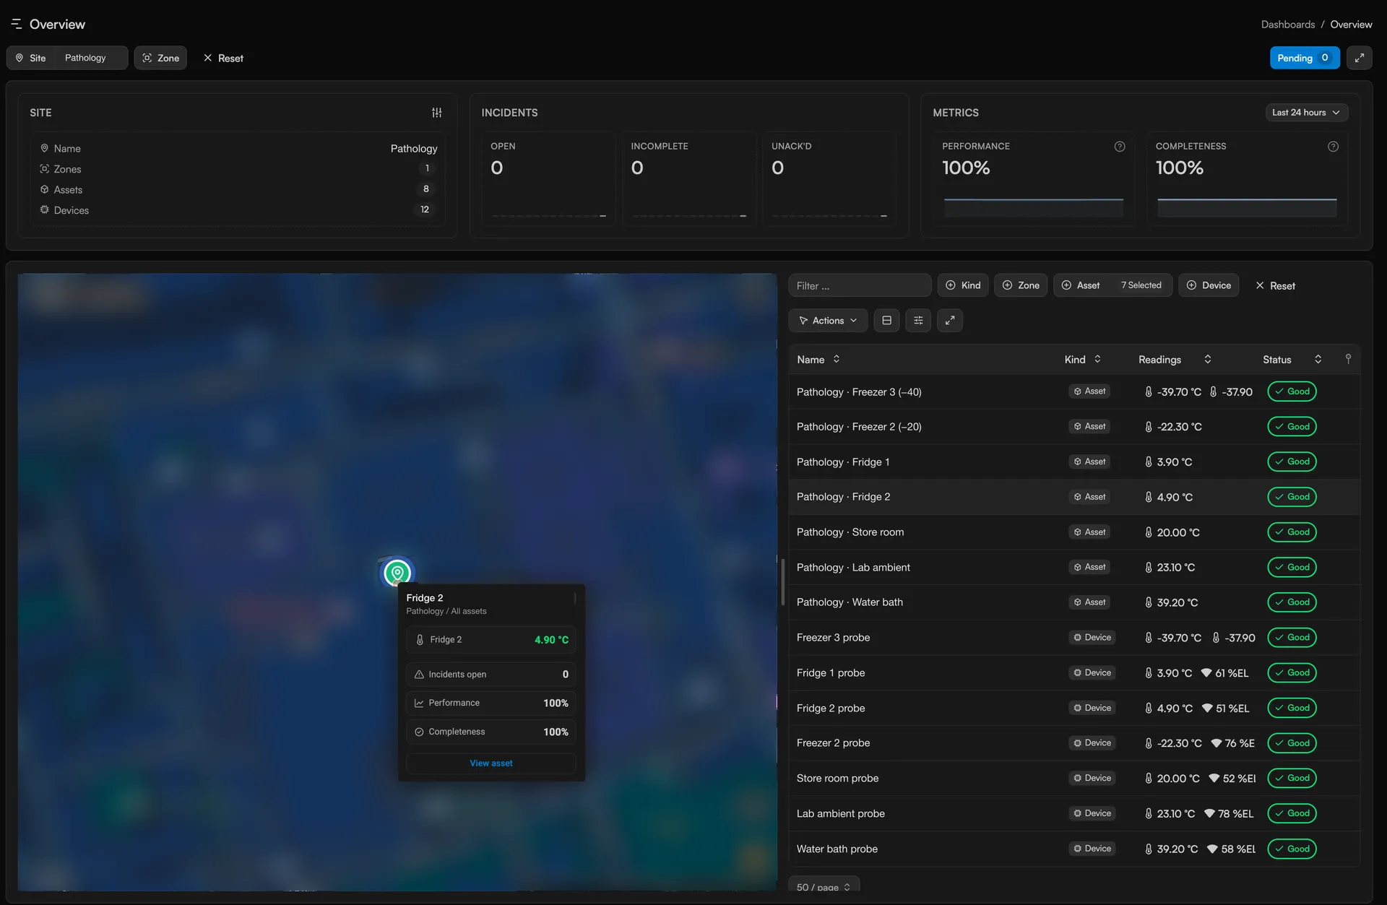Open the Device filter
This screenshot has height=905, width=1387.
pyautogui.click(x=1209, y=285)
